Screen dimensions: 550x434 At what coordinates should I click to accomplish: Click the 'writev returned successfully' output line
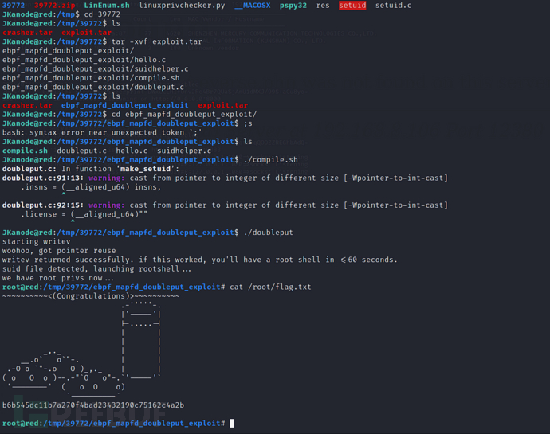(x=199, y=260)
